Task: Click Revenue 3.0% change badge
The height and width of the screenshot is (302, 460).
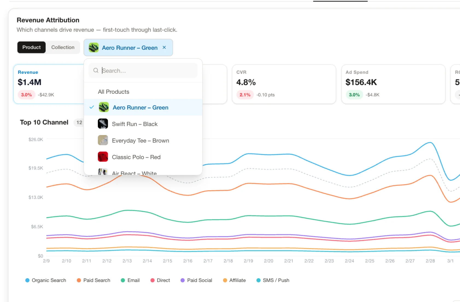Action: [x=27, y=95]
